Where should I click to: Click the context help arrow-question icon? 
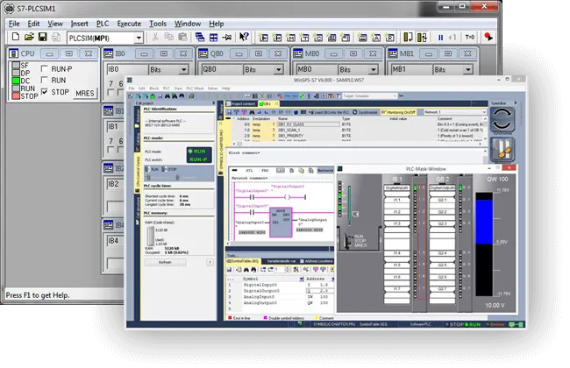pos(244,37)
